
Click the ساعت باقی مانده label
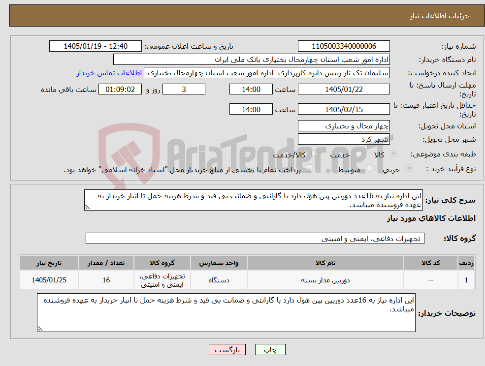(x=68, y=90)
